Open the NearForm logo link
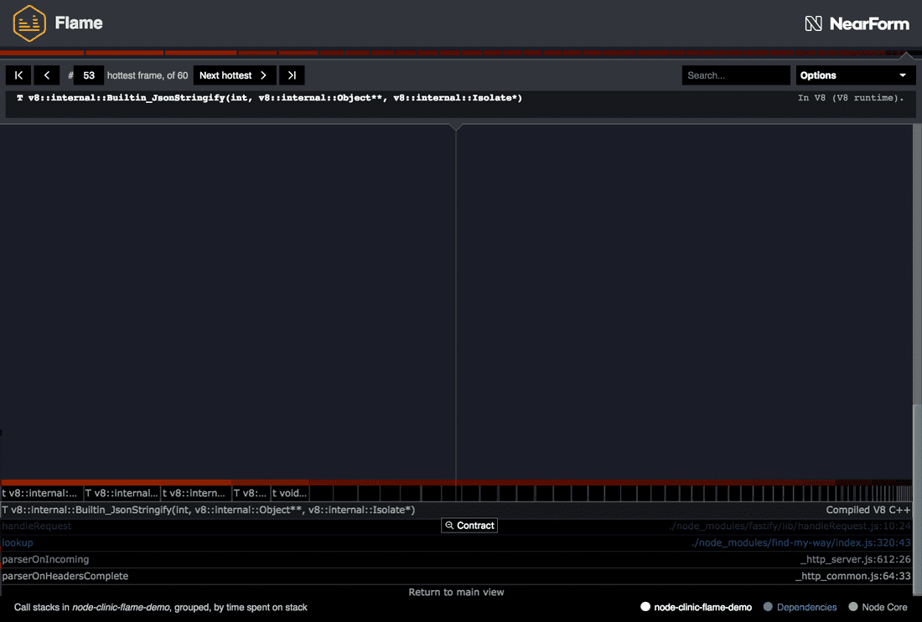 [857, 23]
